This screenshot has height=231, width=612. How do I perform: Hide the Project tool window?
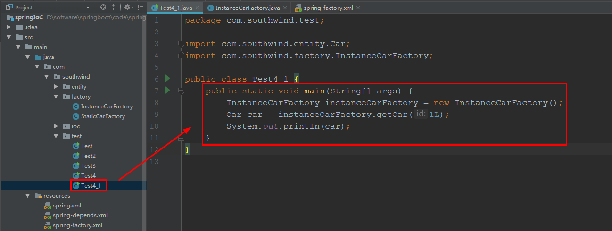point(141,8)
